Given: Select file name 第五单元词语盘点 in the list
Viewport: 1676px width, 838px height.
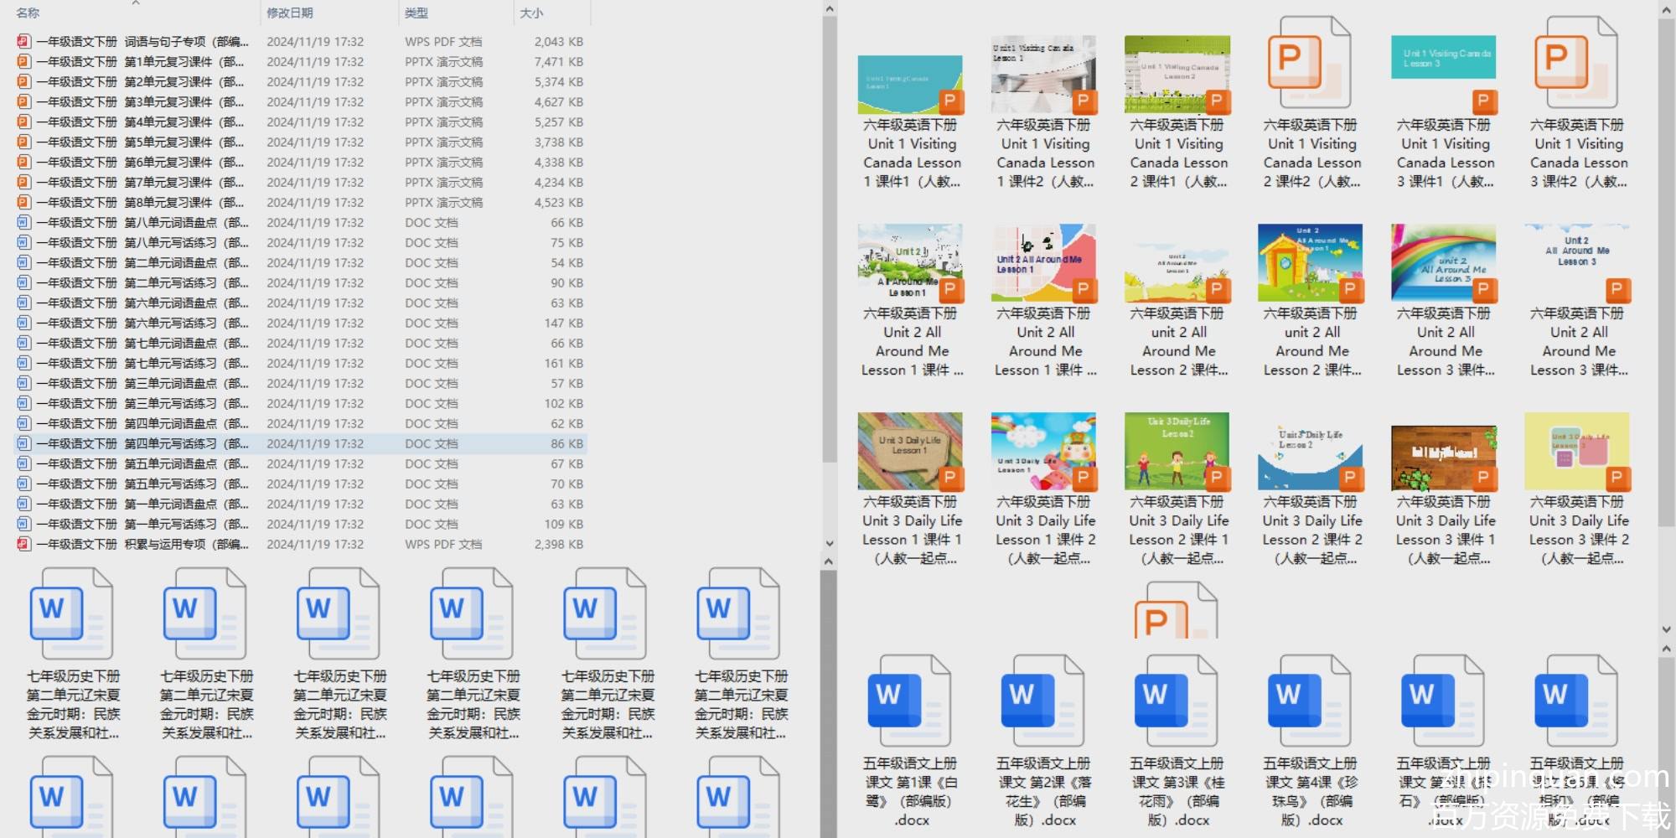Looking at the screenshot, I should tap(142, 463).
